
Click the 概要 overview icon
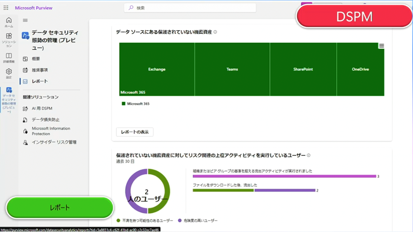pos(25,59)
